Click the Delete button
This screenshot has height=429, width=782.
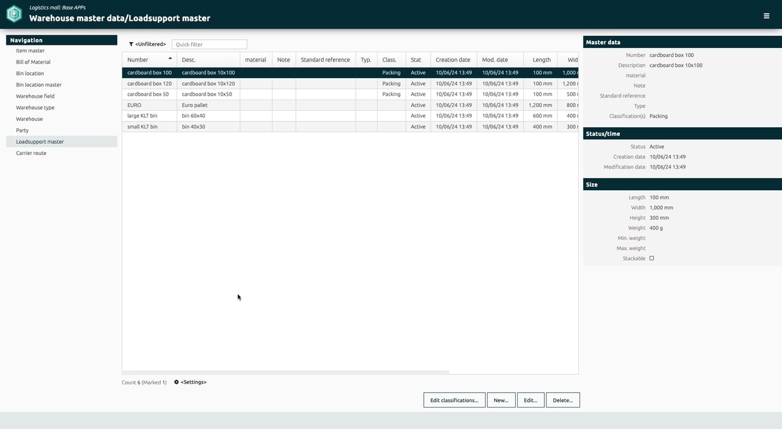click(x=563, y=400)
